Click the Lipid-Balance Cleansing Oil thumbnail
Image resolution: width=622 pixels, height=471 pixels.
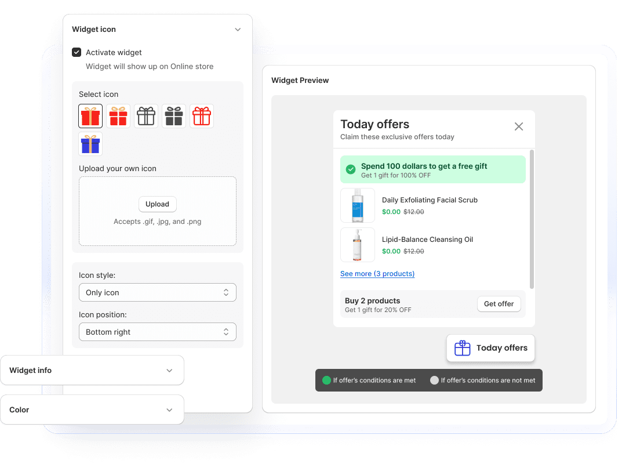(x=357, y=245)
